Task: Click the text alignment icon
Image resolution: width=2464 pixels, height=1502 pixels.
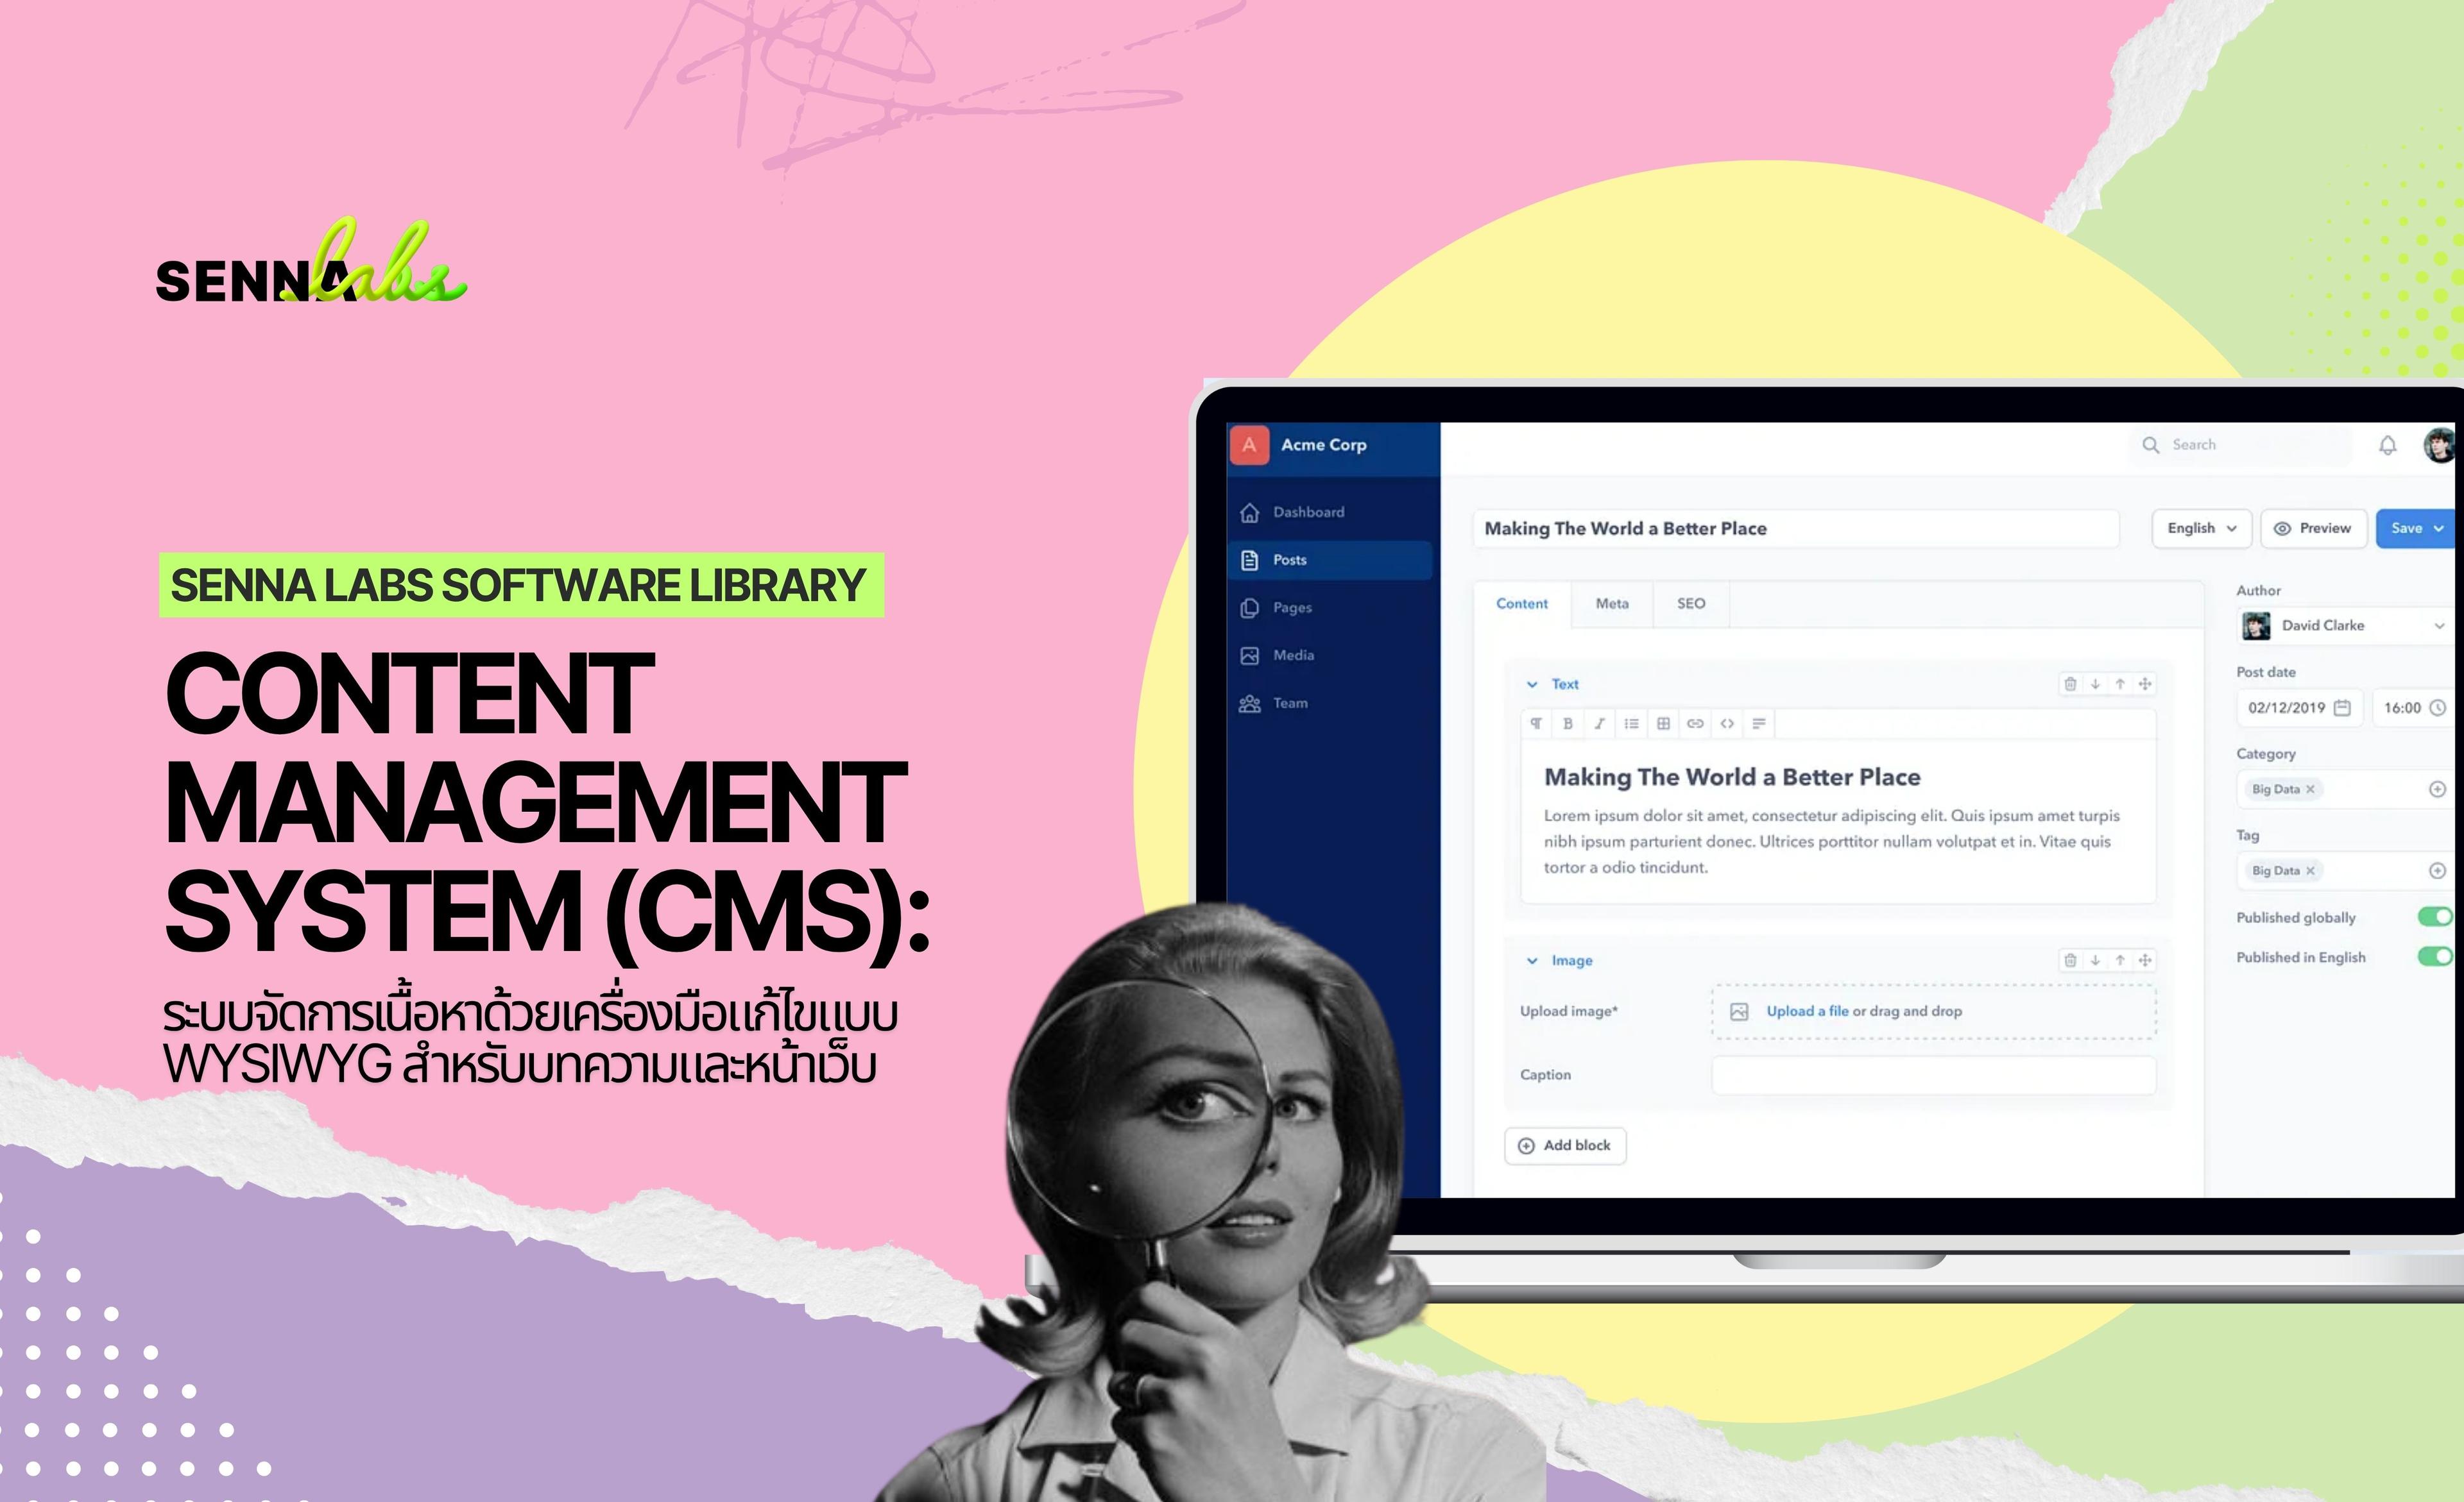Action: click(1759, 723)
